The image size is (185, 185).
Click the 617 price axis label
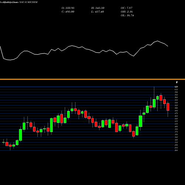176,90
